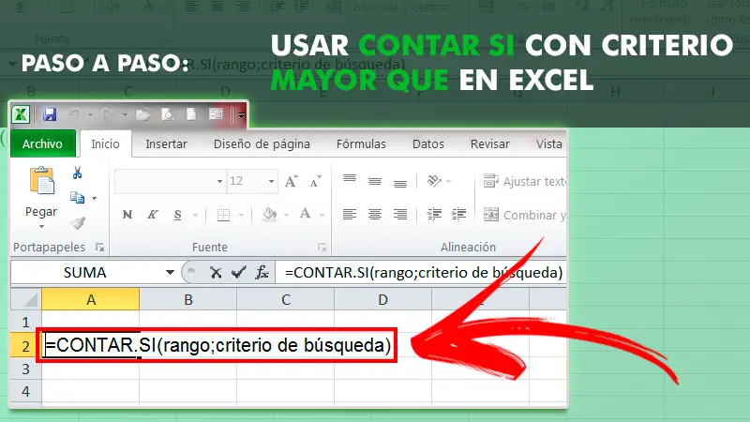750x422 pixels.
Task: Open Diseño de página tab
Action: (x=262, y=143)
